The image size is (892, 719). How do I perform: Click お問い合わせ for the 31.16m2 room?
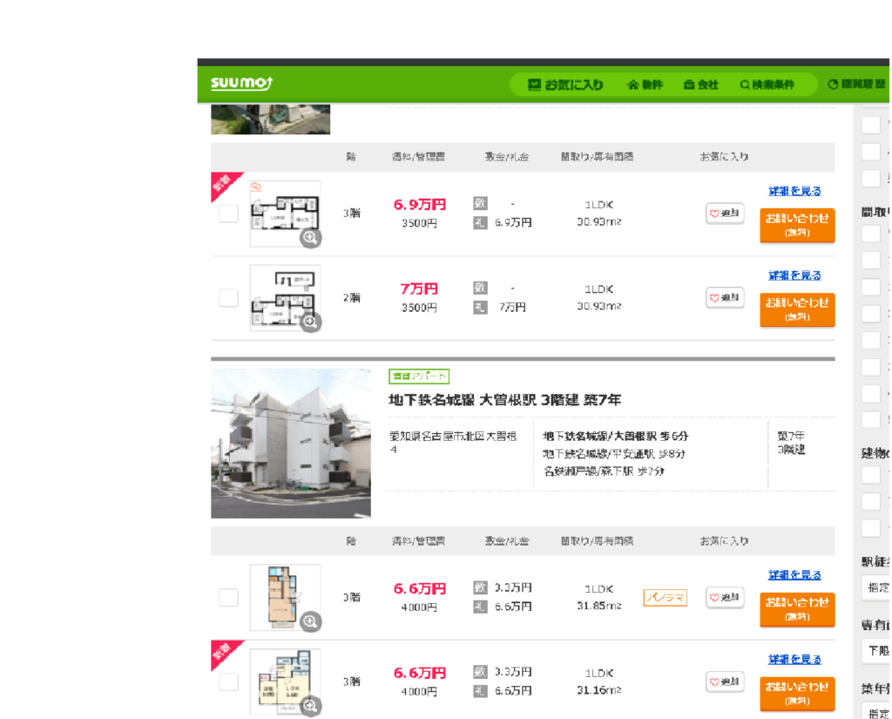coord(797,693)
